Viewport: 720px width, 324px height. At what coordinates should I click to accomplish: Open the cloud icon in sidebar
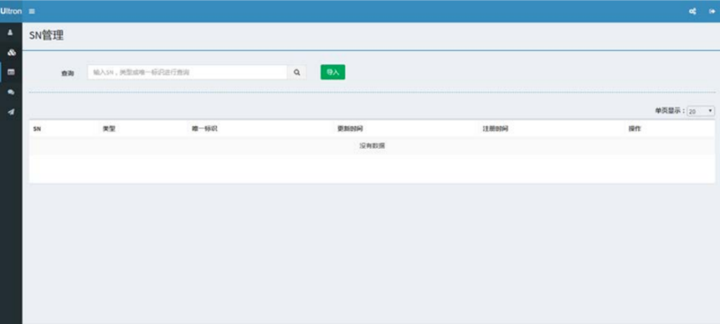coord(11,53)
